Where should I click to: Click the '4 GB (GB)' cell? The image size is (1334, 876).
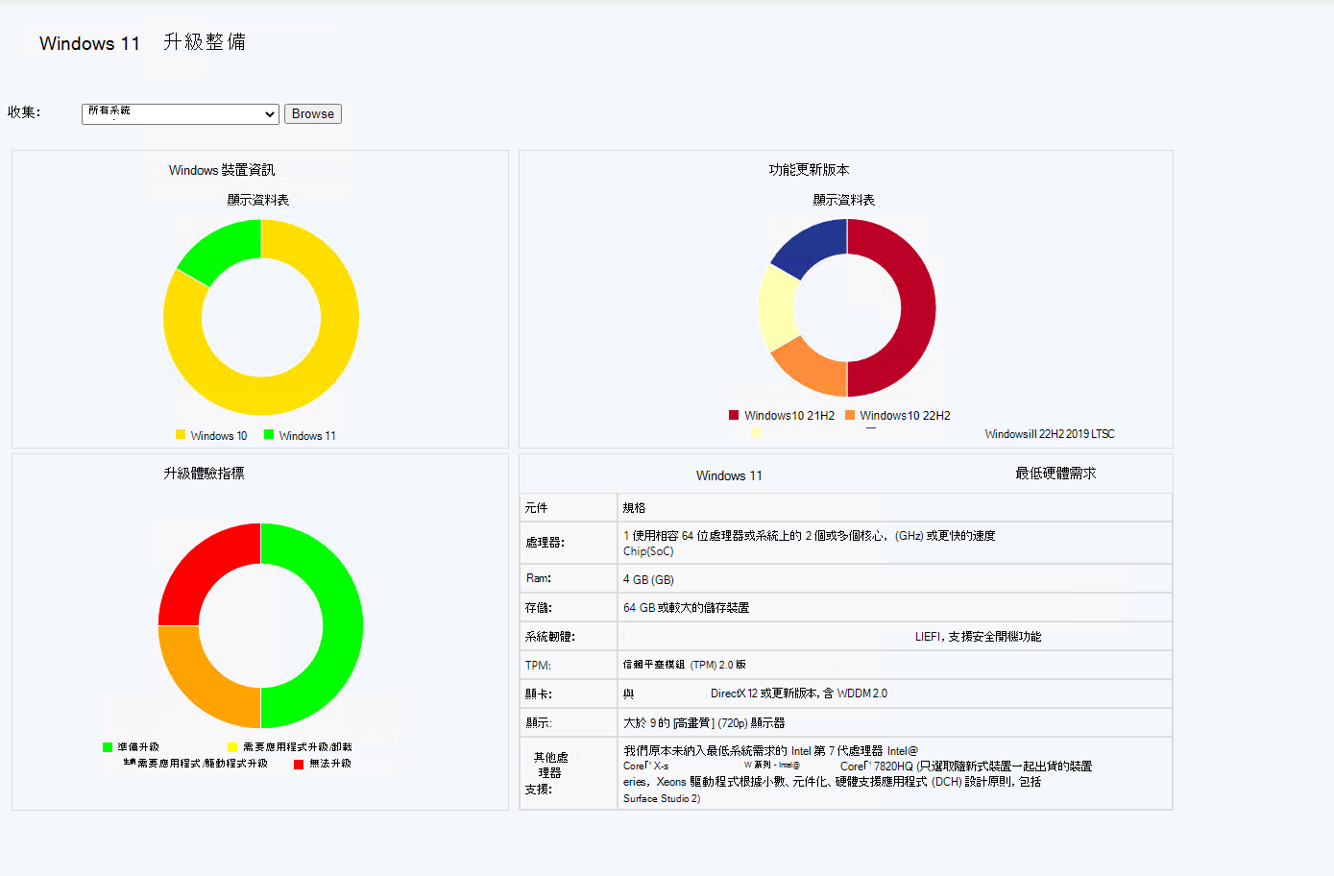click(x=895, y=579)
